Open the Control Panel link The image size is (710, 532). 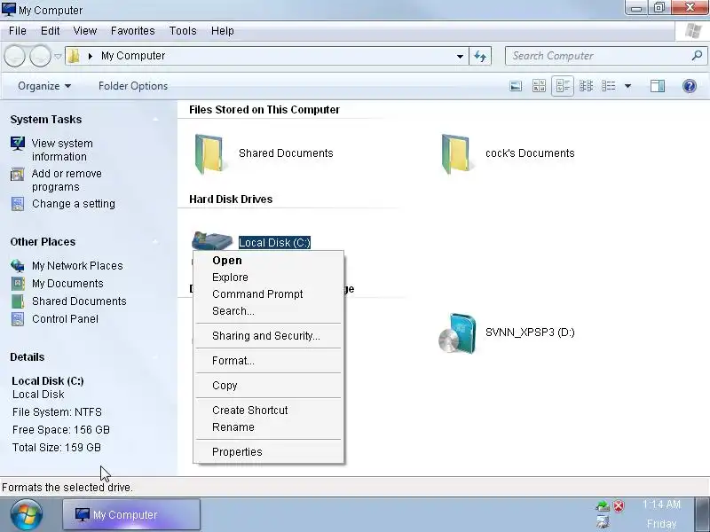tap(65, 319)
